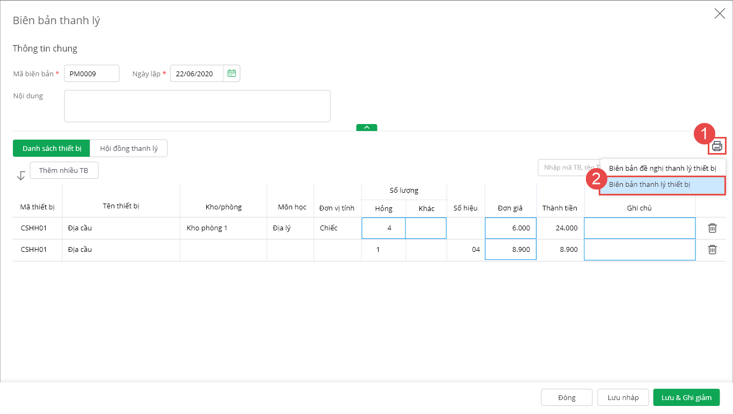Choose Biên bản thanh lý thiết bị option
733x414 pixels.
pos(662,185)
